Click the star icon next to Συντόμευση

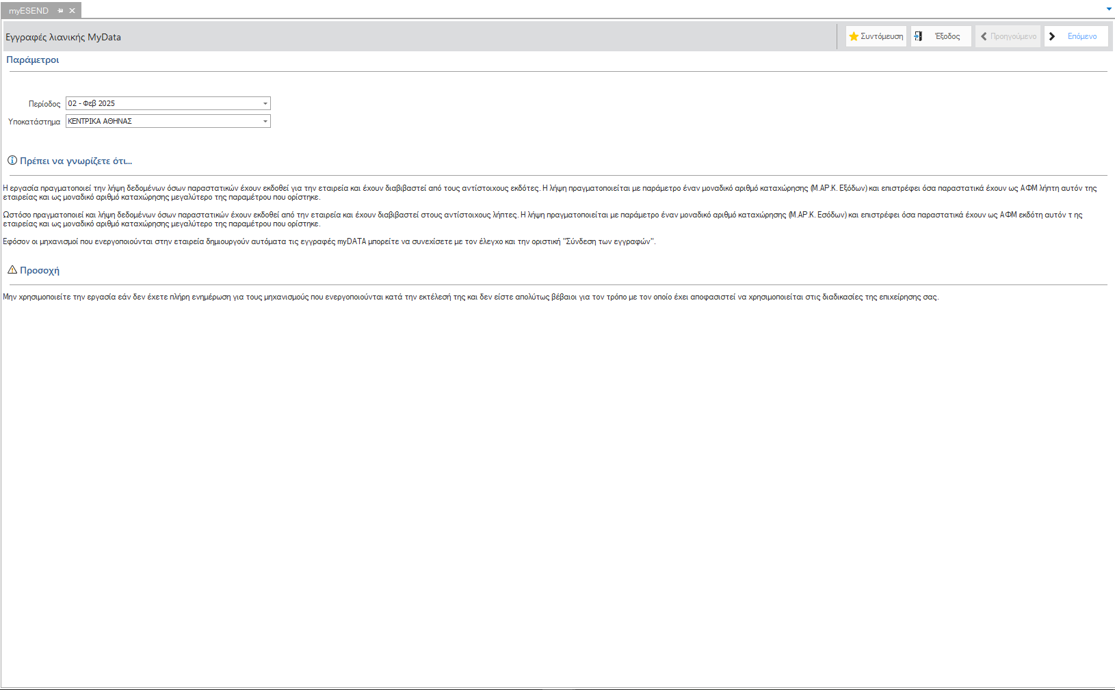point(853,36)
